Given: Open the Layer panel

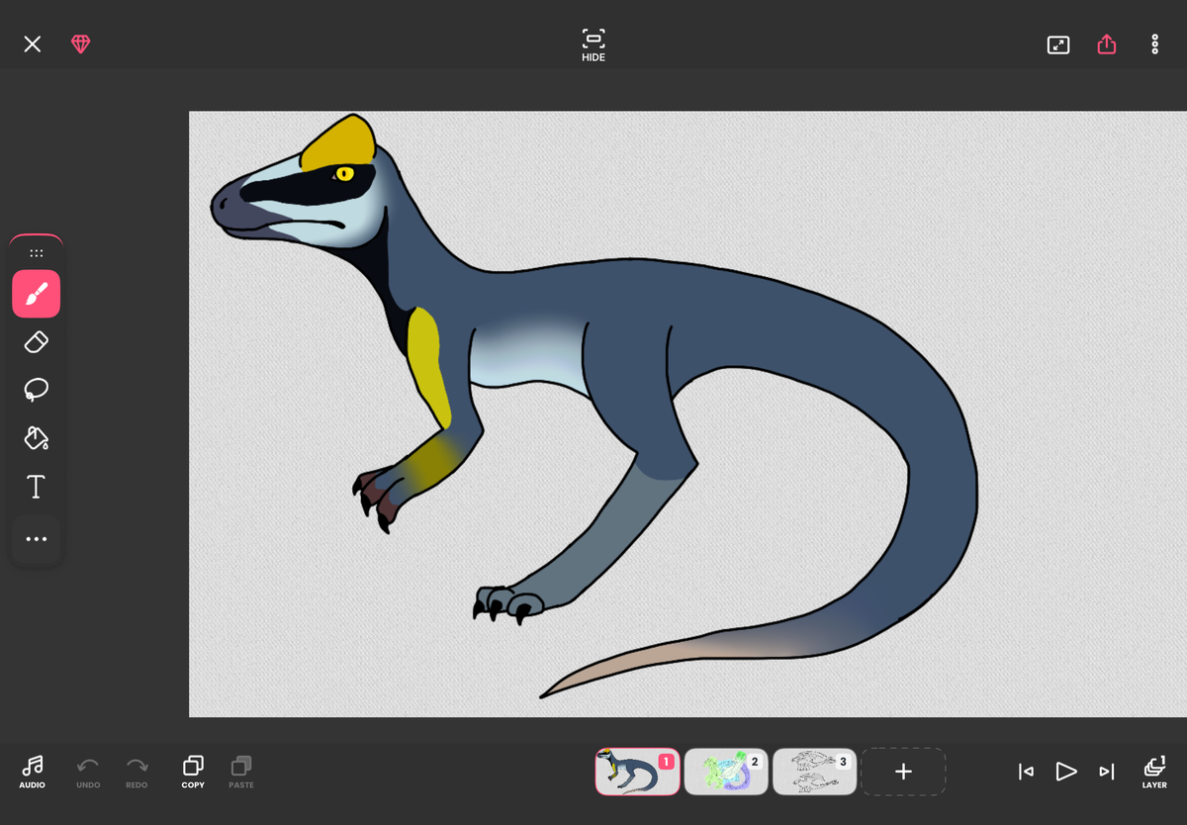Looking at the screenshot, I should coord(1154,772).
